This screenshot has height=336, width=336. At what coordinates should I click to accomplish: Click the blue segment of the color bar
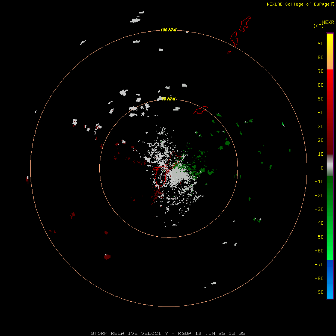click(x=330, y=279)
